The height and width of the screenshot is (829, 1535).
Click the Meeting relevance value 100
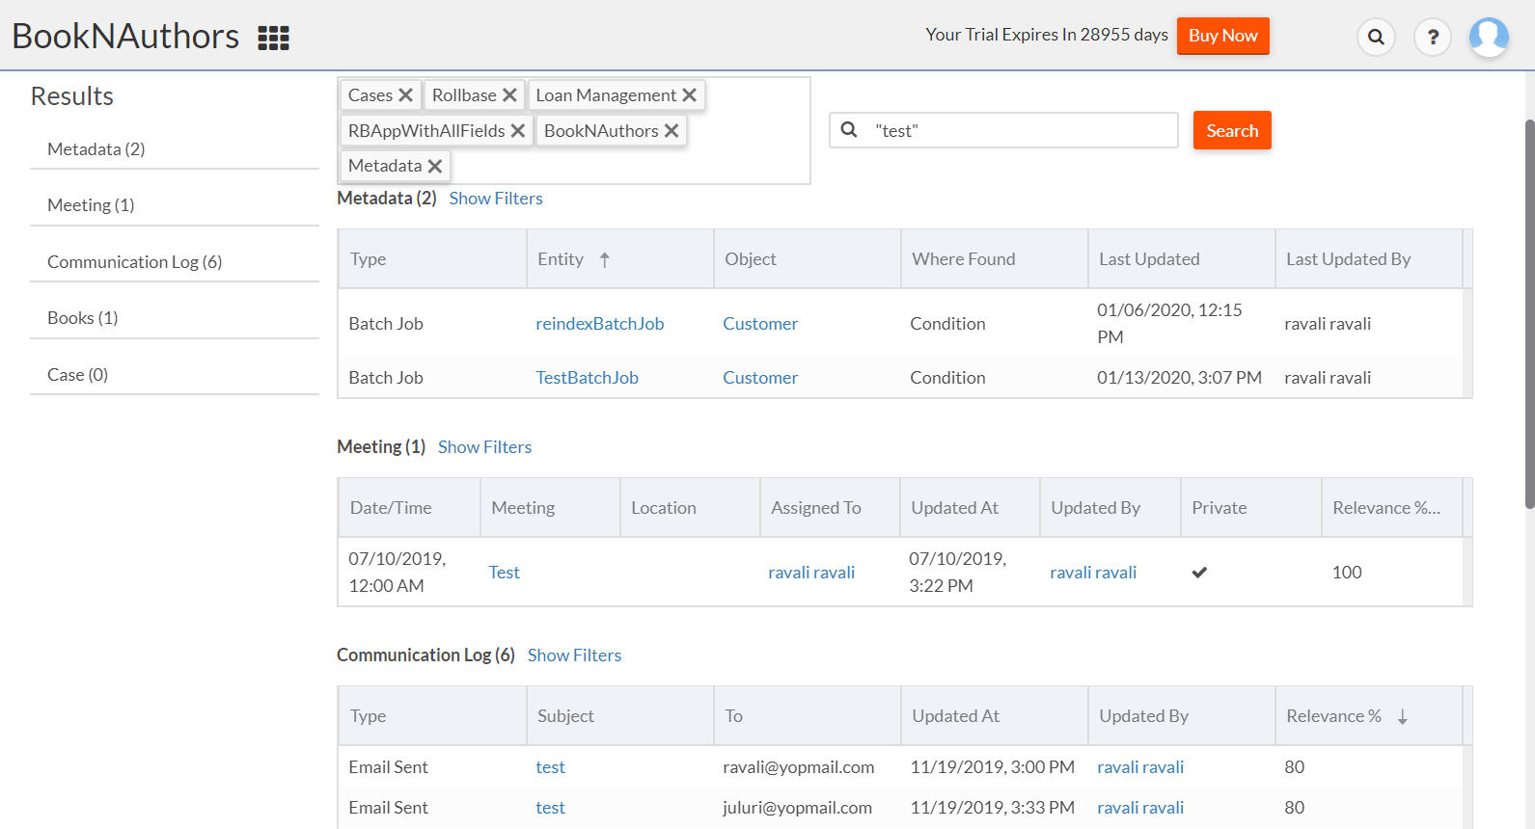click(1347, 573)
